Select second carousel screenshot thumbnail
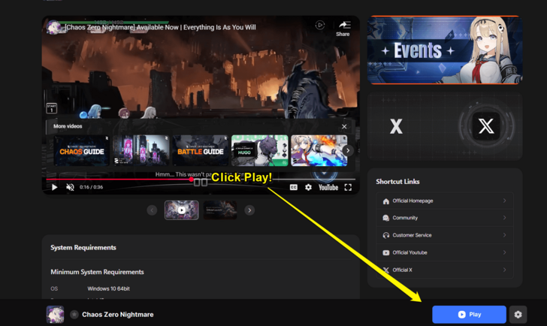The image size is (547, 326). coord(219,210)
